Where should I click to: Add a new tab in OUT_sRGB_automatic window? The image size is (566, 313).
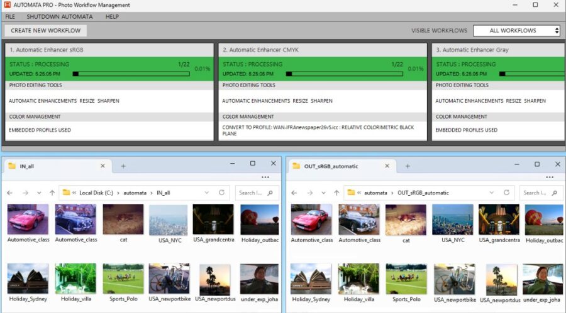408,166
